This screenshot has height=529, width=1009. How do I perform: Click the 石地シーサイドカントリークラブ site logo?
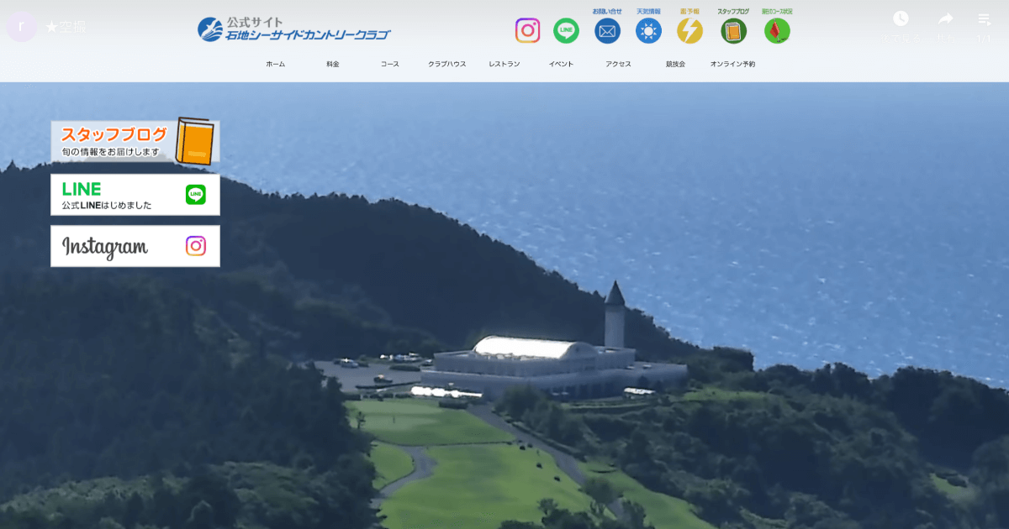tap(294, 29)
